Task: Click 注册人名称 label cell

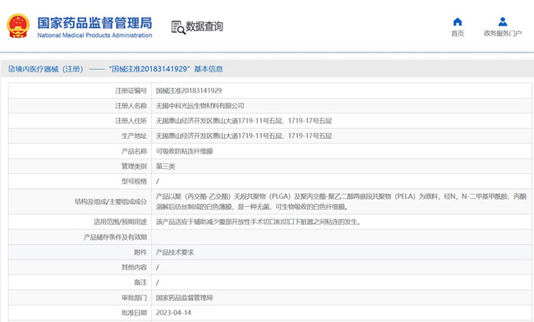Action: click(80, 106)
